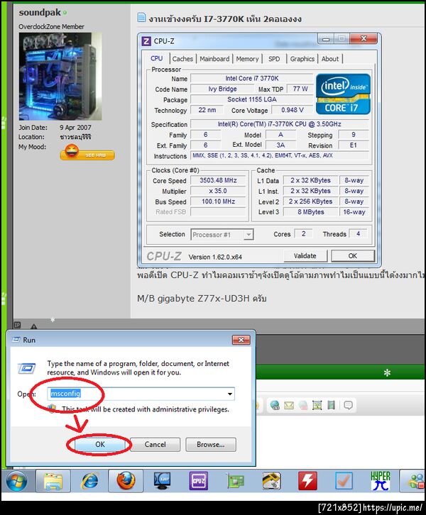Click the 77 W Max TDP value
426x515 pixels.
300,89
